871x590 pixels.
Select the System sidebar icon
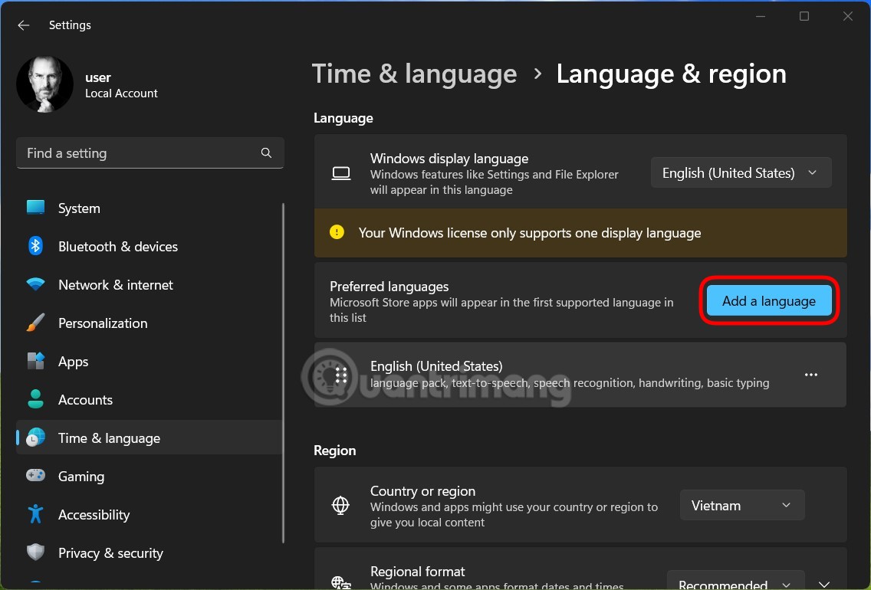pos(35,208)
